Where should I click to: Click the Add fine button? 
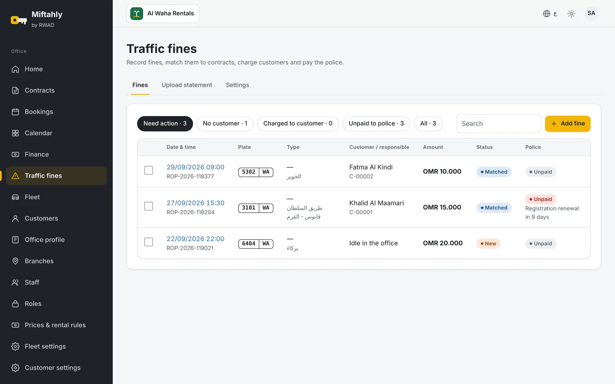coord(568,124)
